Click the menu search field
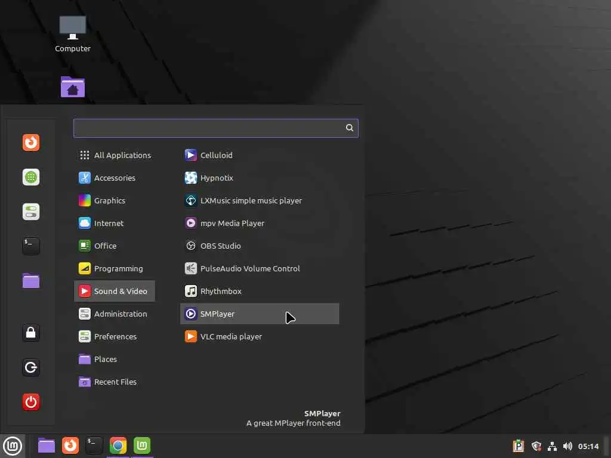This screenshot has width=611, height=458. pyautogui.click(x=216, y=128)
